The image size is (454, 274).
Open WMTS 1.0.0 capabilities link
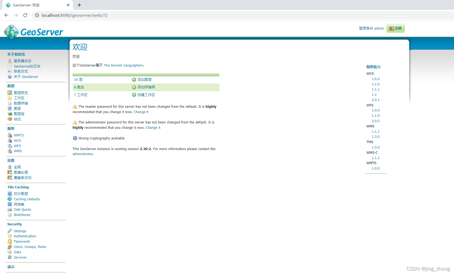pyautogui.click(x=376, y=168)
